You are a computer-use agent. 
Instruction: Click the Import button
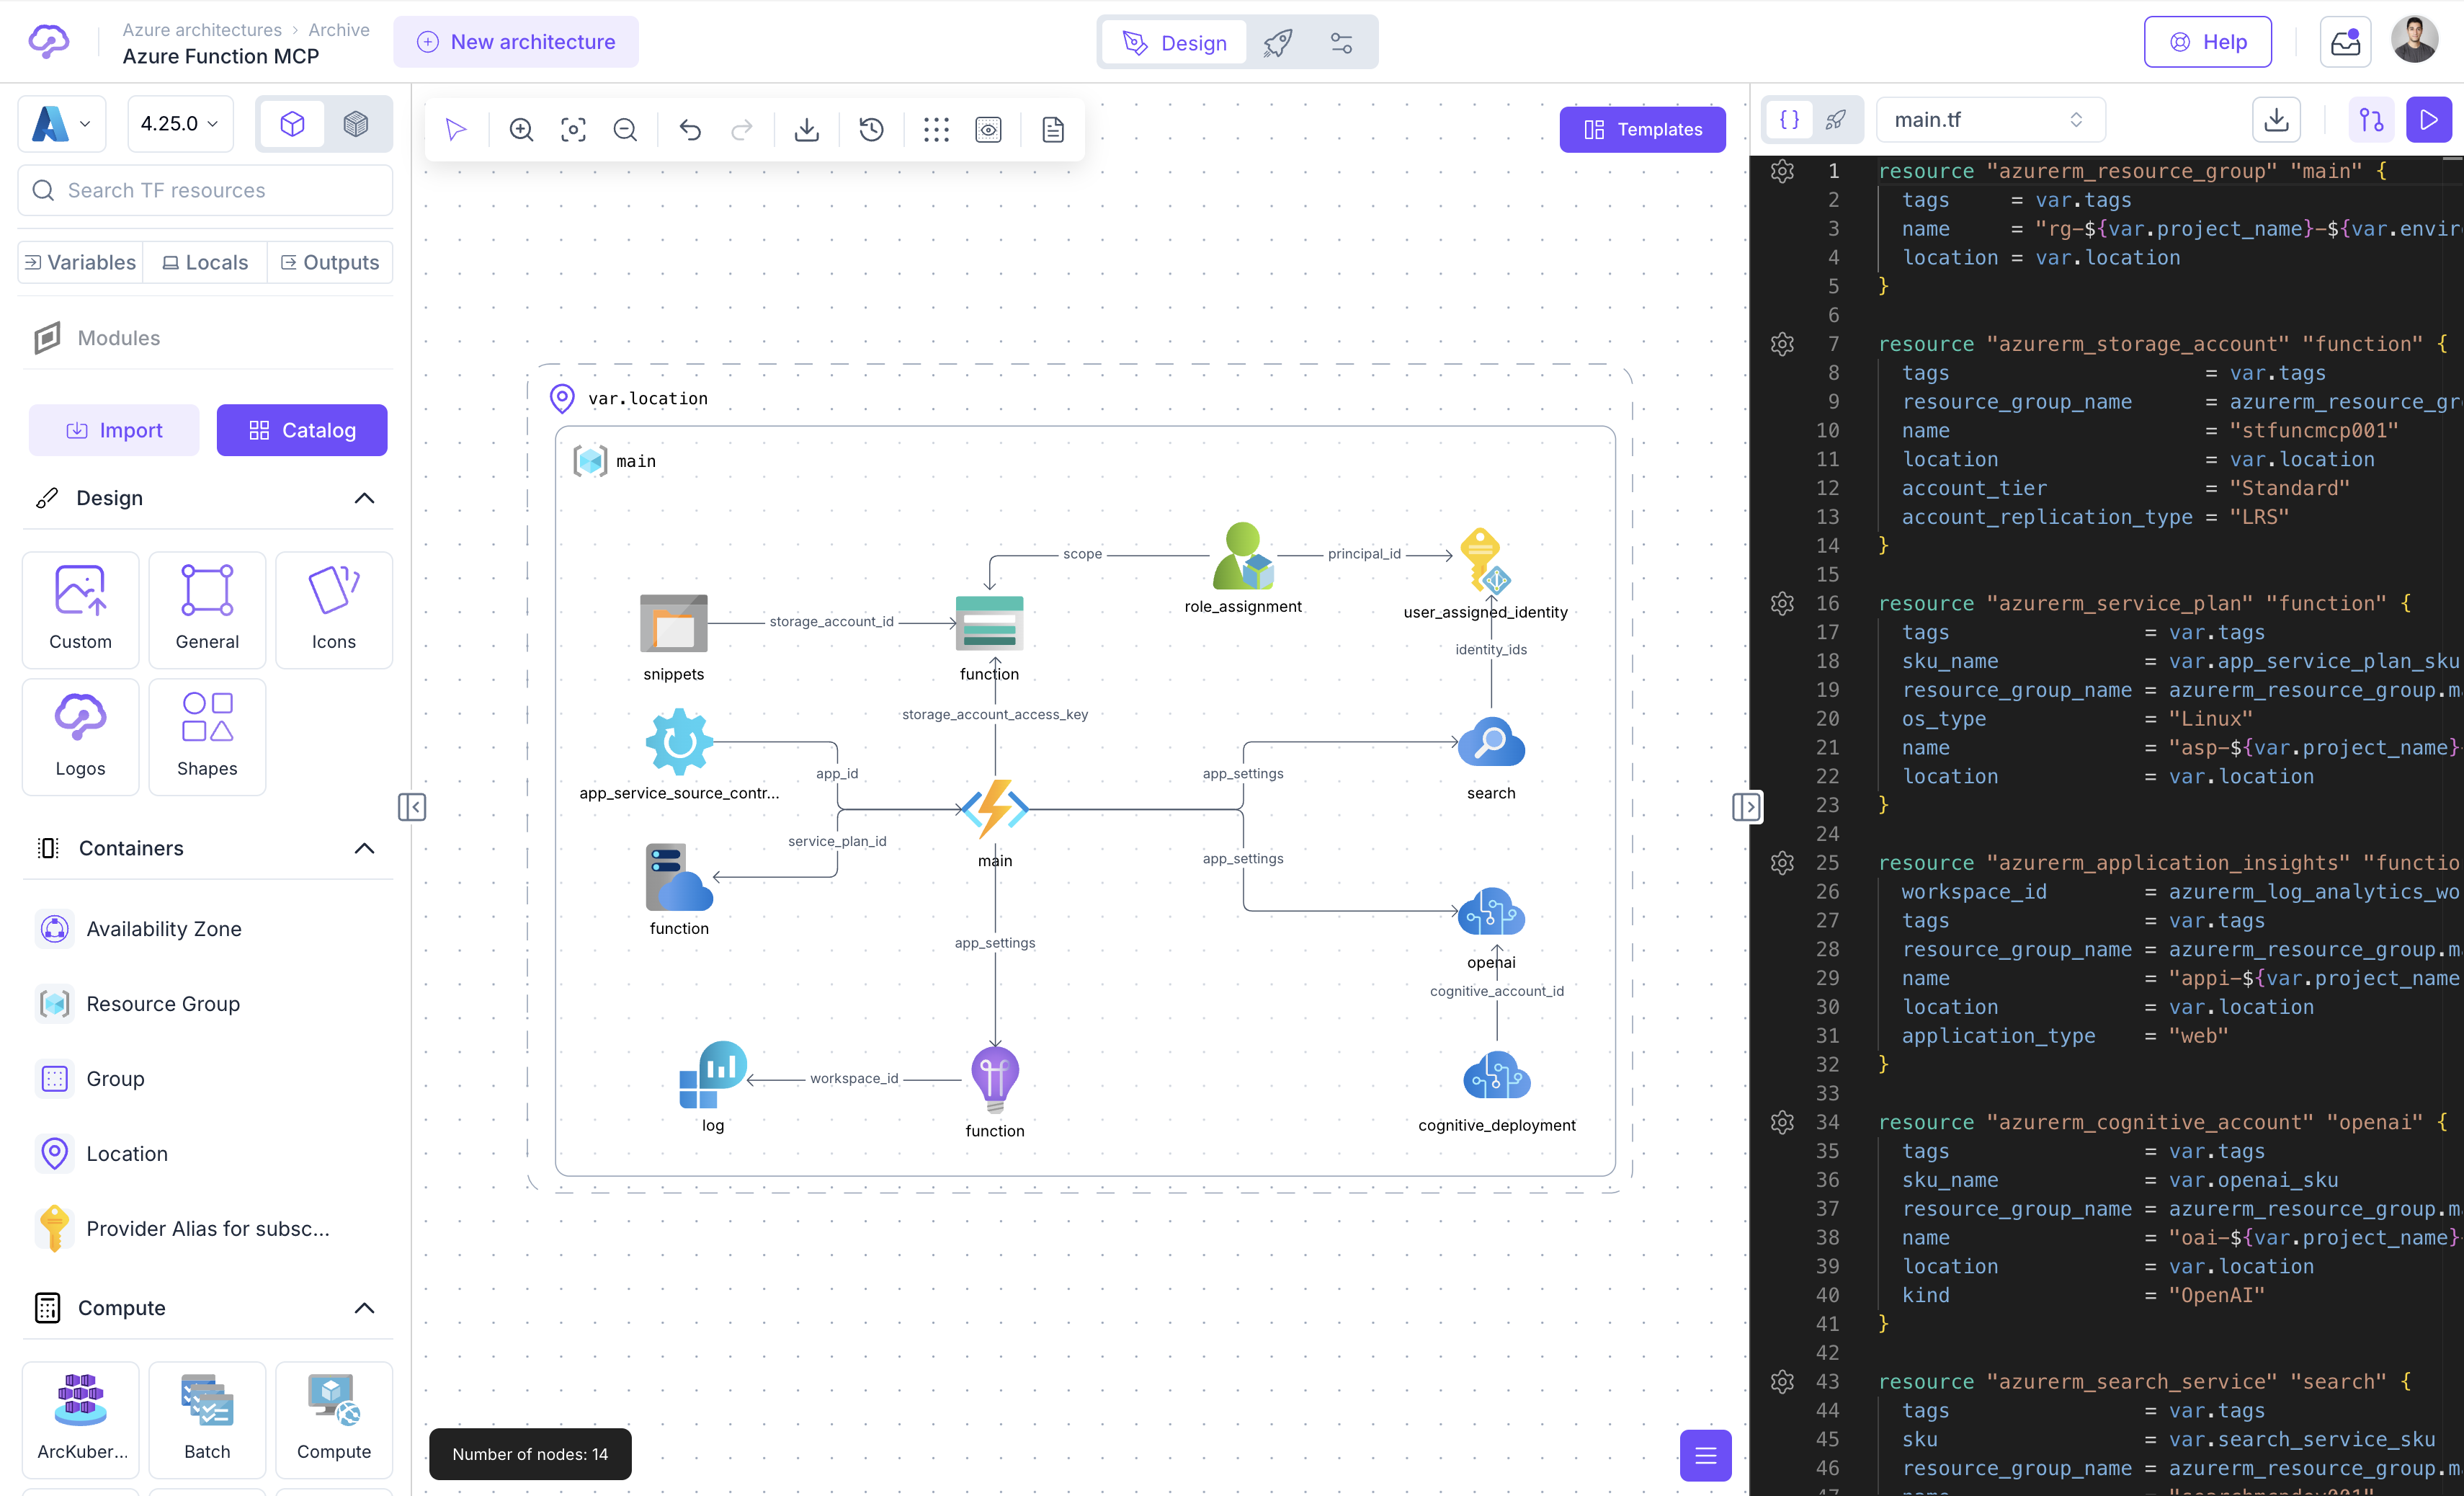coord(114,430)
